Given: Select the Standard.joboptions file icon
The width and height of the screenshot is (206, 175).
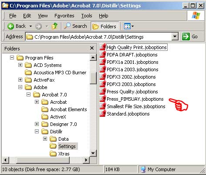Looking at the screenshot, I should click(103, 114).
